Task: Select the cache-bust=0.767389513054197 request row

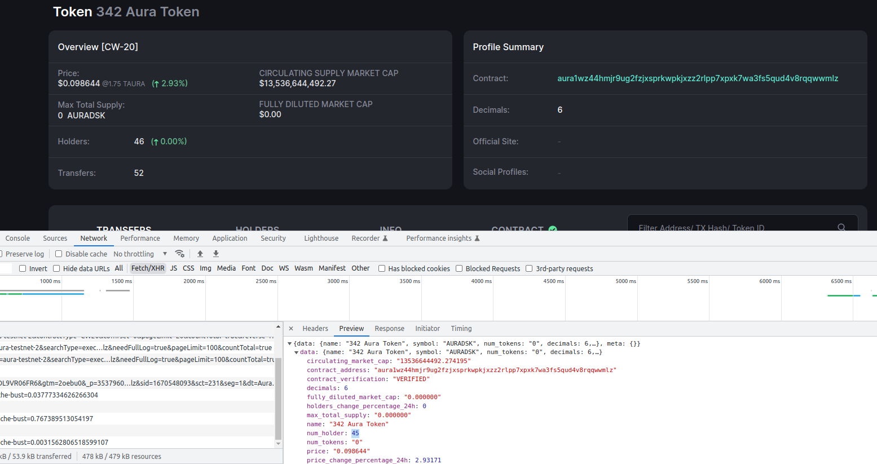Action: [137, 419]
